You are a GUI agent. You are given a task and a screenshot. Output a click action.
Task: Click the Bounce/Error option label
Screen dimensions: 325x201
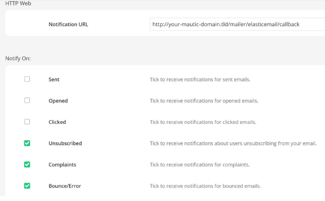point(65,186)
